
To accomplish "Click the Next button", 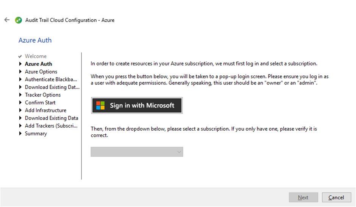I will coord(303,198).
